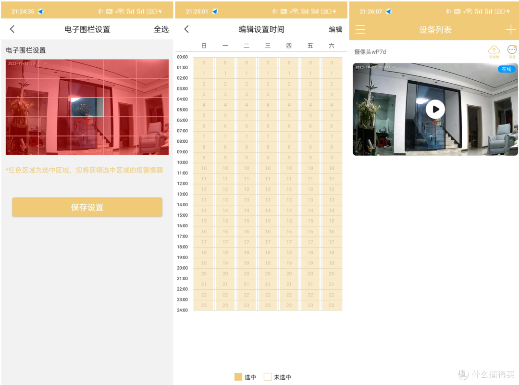
Task: Open the settings icon for camera wP7d
Action: point(512,51)
